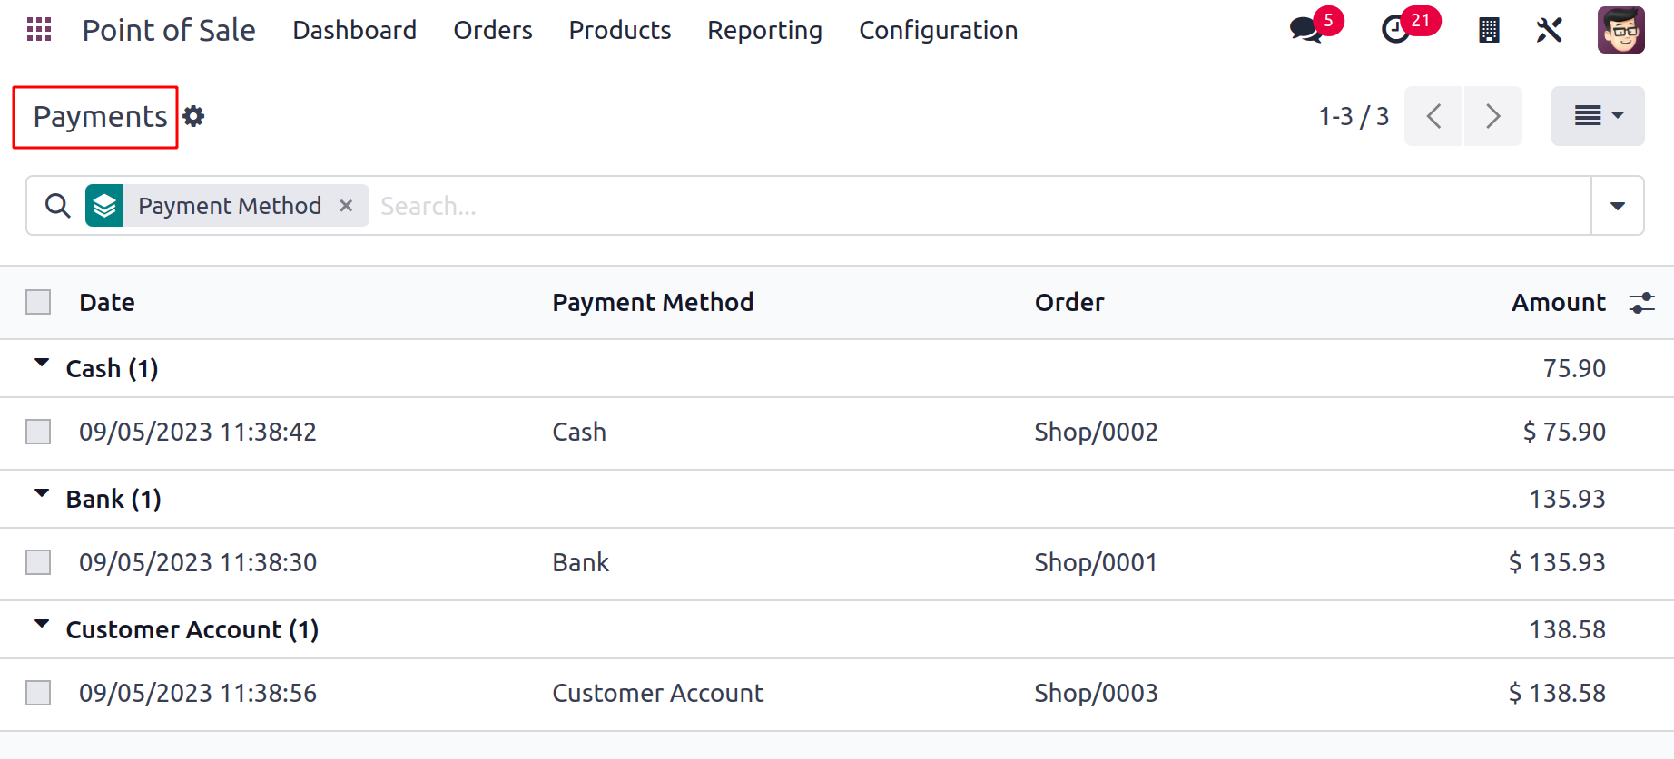
Task: Remove the Payment Method filter tag
Action: click(346, 206)
